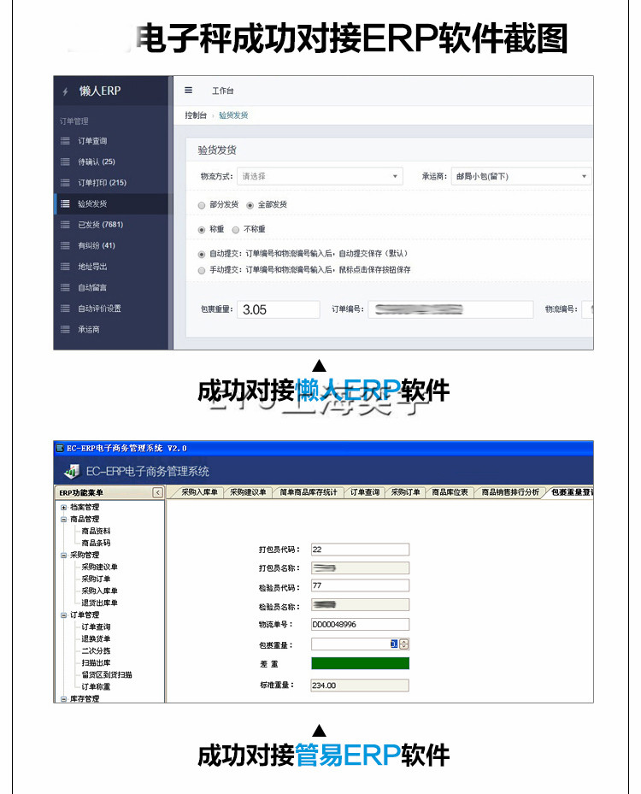This screenshot has height=794, width=641.
Task: Open the 承运商 dropdown showing 邮局小包(留下)
Action: pyautogui.click(x=520, y=176)
